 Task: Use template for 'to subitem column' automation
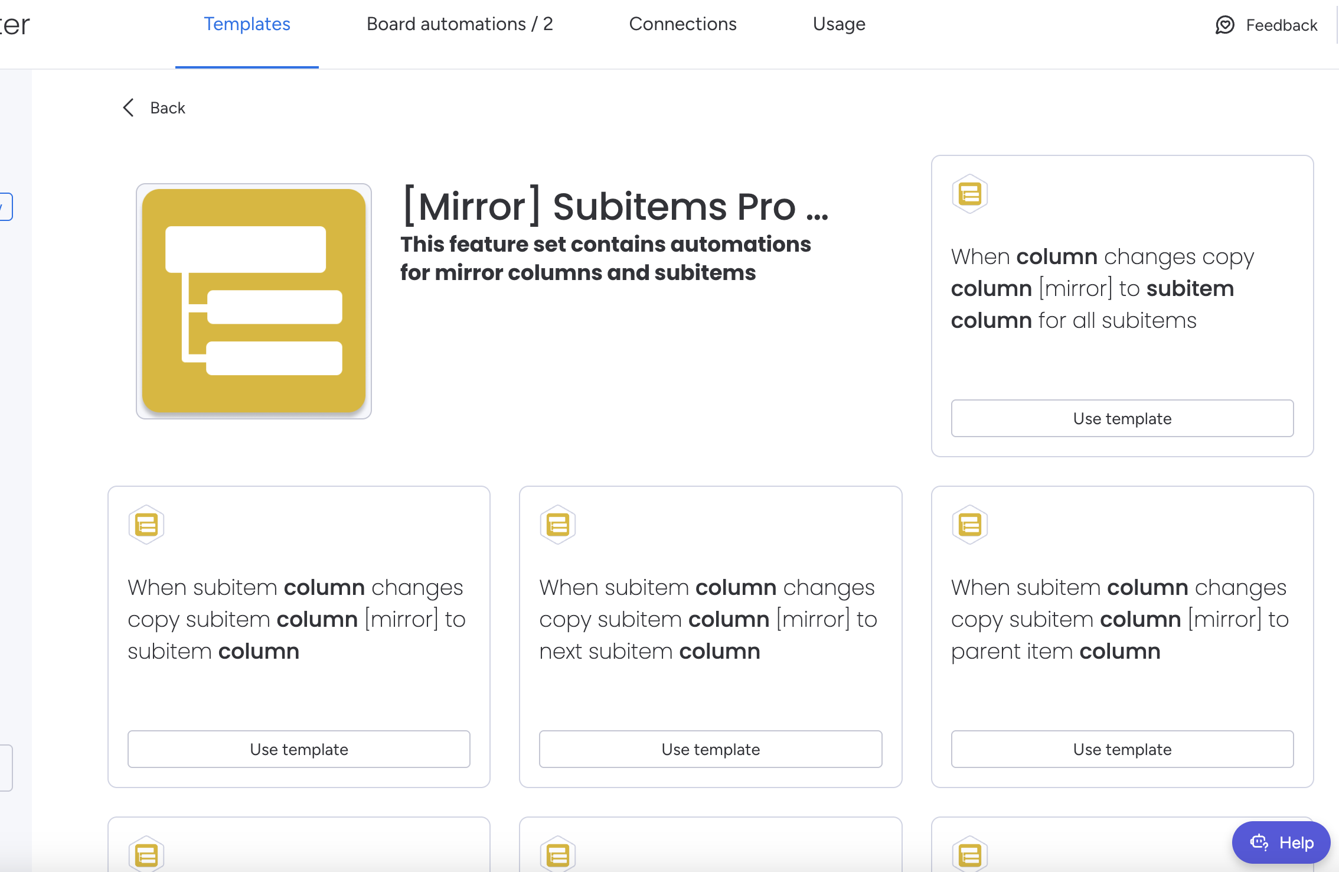299,749
